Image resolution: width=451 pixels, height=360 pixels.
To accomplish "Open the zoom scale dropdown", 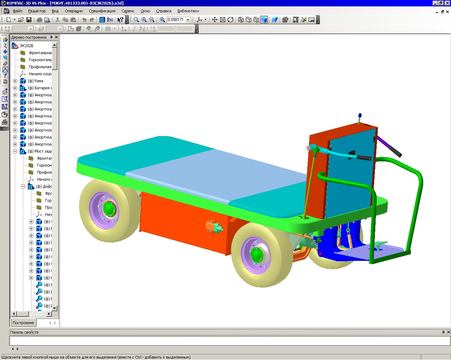I will click(188, 20).
